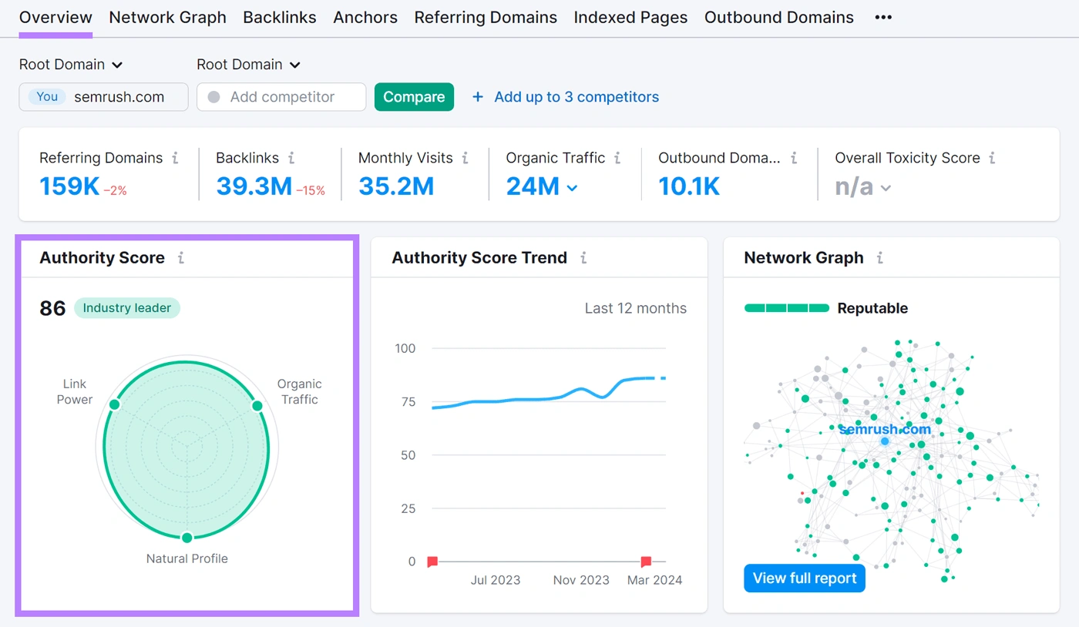Click the 159K referring domains value
Screen dimensions: 1079x627
69,186
